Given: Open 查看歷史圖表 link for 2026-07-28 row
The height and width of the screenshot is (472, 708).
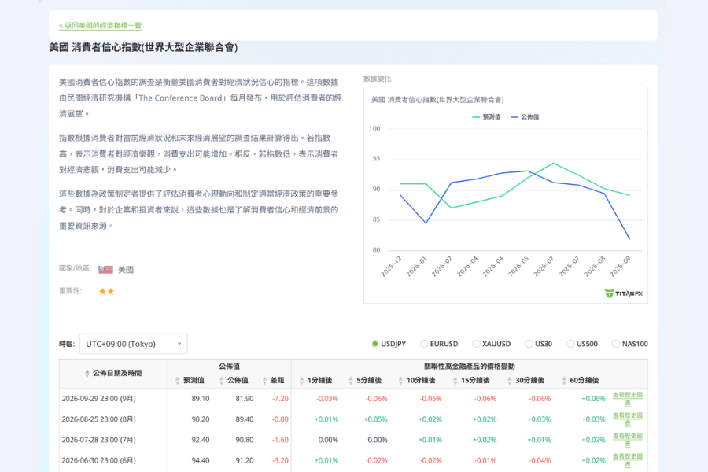Looking at the screenshot, I should [627, 440].
